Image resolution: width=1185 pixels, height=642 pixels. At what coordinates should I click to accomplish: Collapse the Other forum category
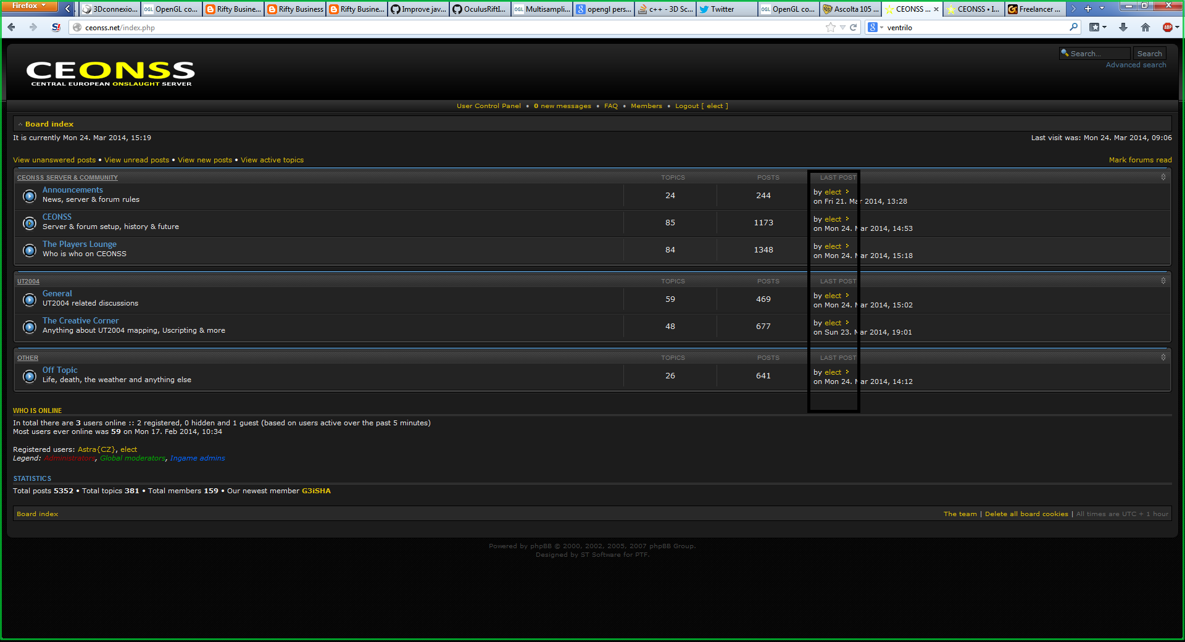[x=1163, y=357]
